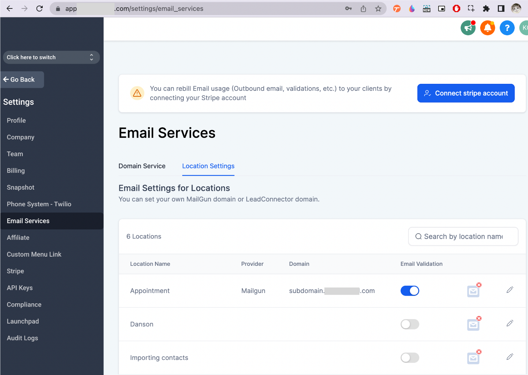Open the orange bell notifications

(x=488, y=28)
